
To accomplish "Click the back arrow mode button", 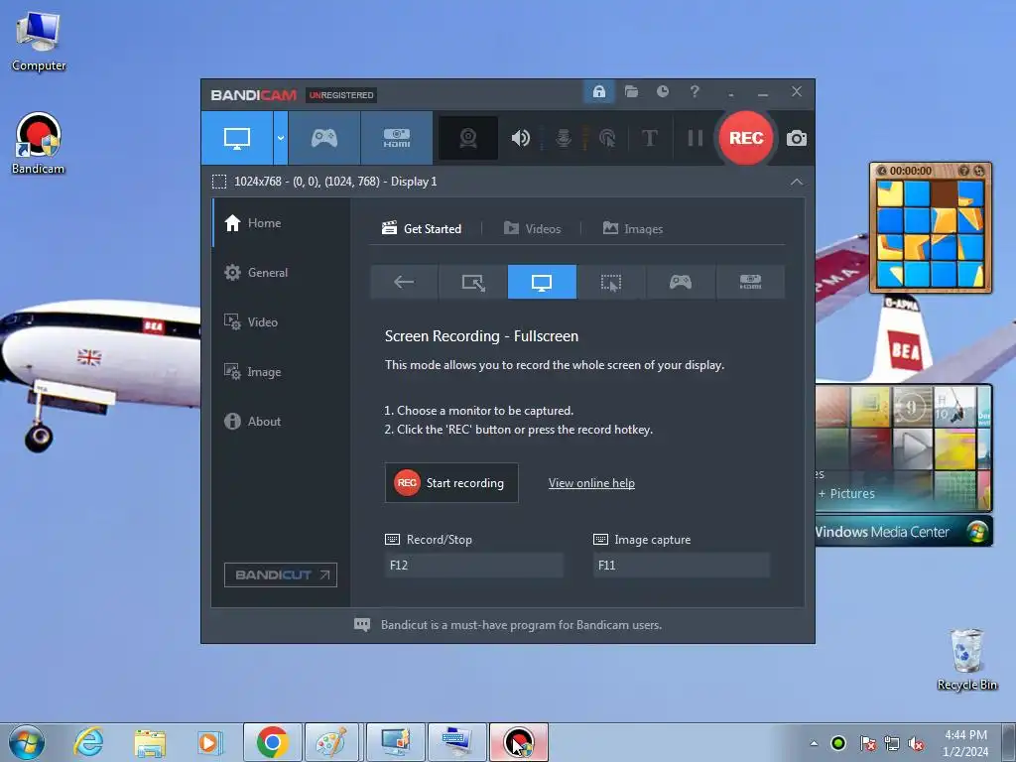I will [x=404, y=282].
